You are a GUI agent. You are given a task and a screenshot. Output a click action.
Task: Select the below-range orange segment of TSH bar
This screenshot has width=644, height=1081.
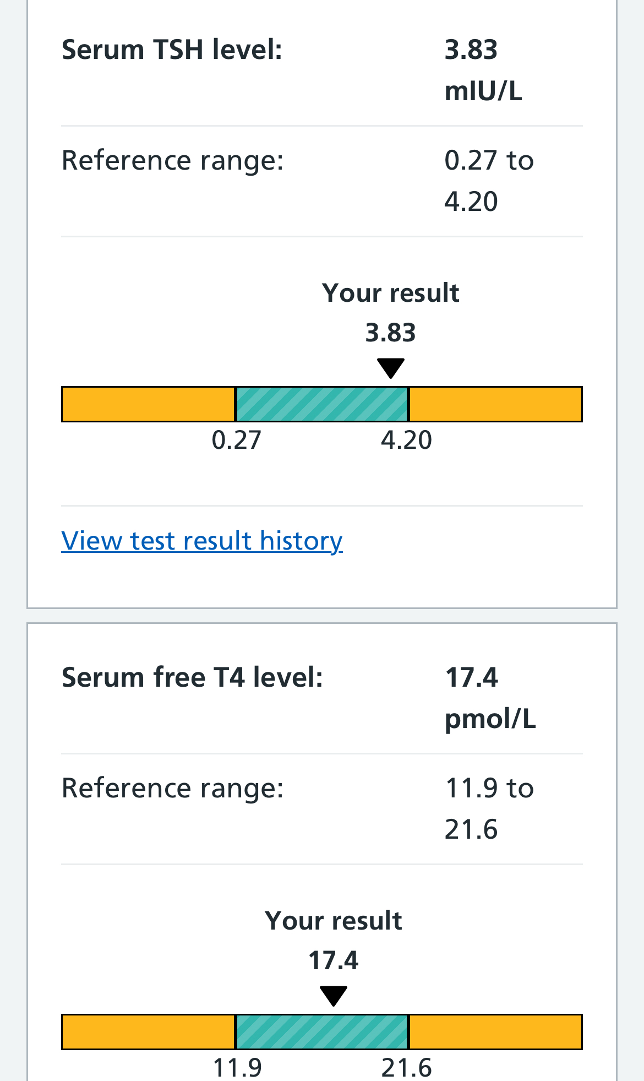pyautogui.click(x=149, y=404)
